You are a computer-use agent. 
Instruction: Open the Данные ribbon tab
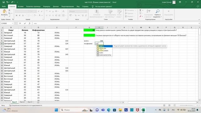point(56,6)
